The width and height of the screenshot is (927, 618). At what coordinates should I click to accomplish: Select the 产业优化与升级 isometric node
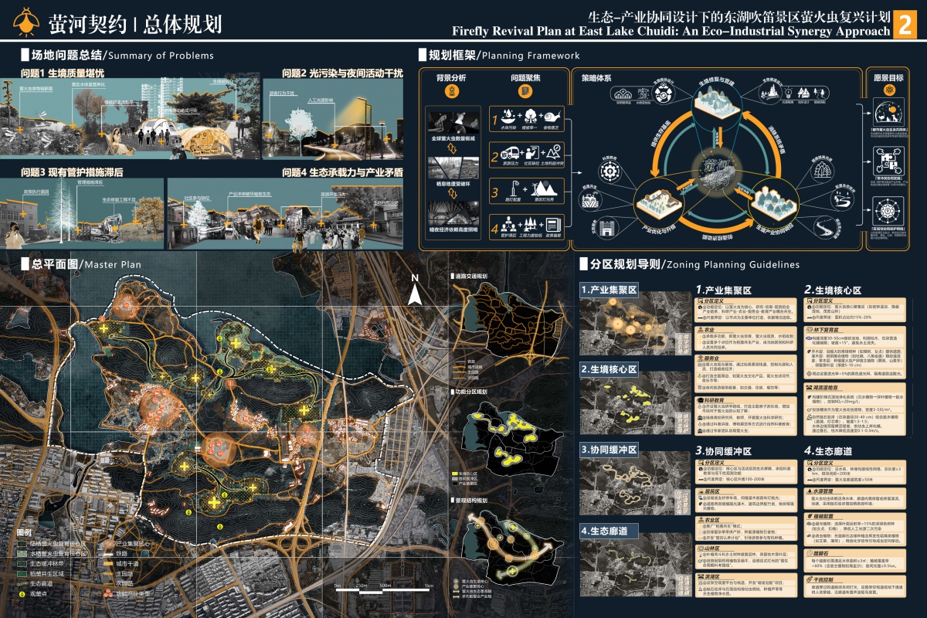660,202
